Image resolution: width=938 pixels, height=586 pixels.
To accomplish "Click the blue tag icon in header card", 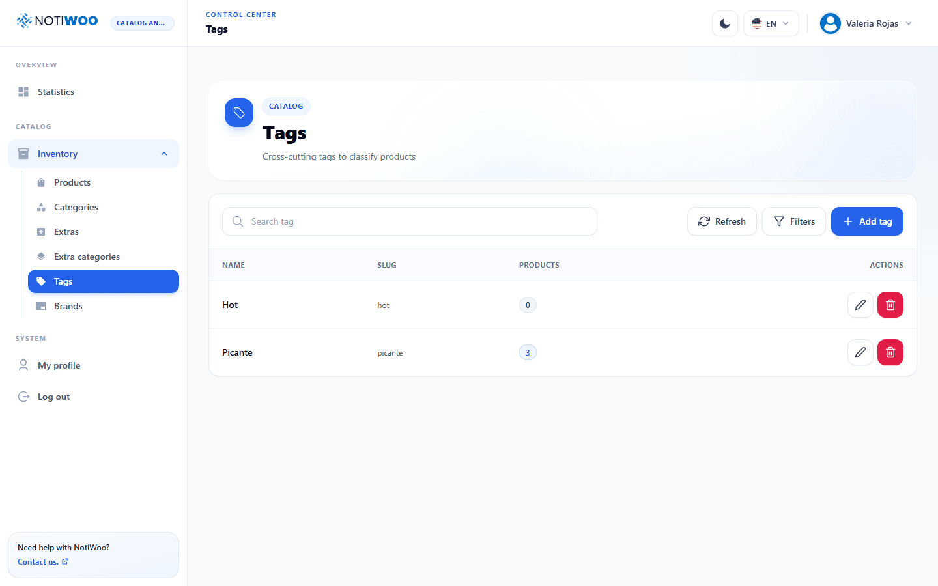I will click(x=239, y=113).
